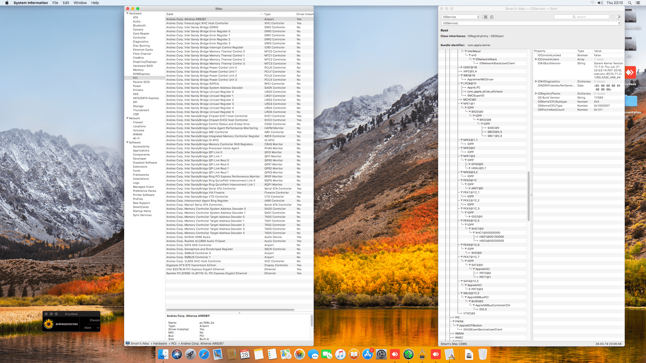Click Spotlight magnifier in menu bar
Screen dimensions: 646x363
[630, 3]
